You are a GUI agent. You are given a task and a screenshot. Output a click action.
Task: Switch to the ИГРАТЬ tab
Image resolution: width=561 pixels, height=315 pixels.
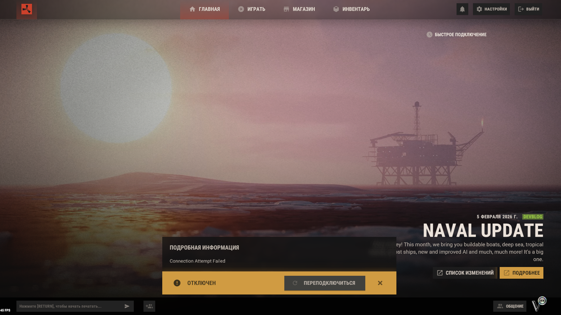251,9
